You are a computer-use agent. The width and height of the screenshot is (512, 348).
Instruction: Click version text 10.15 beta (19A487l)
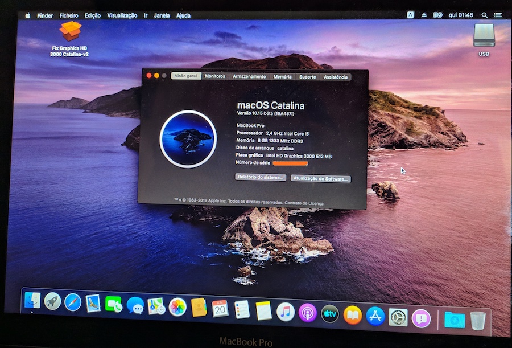click(266, 113)
